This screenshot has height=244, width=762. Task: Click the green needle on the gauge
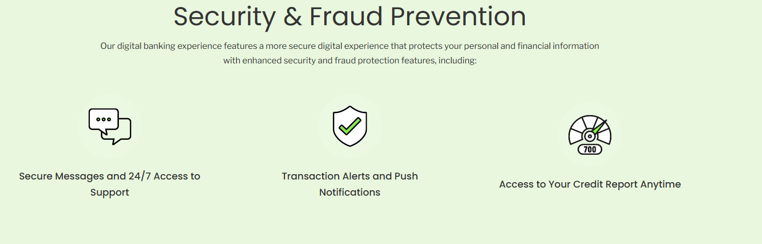[599, 126]
